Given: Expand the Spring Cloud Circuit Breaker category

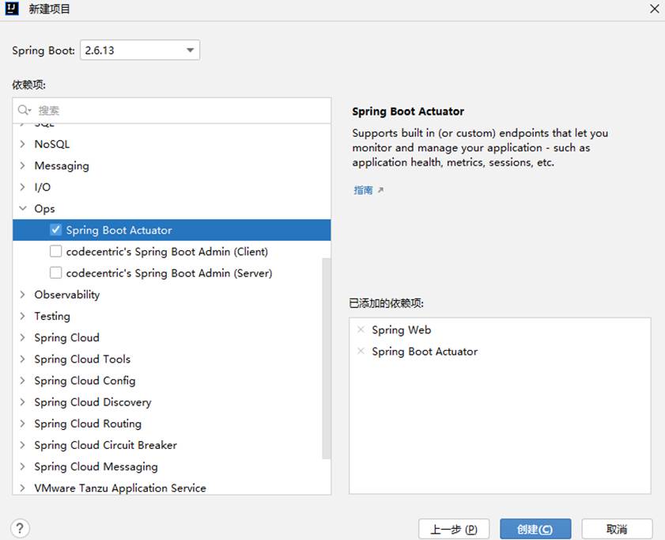Looking at the screenshot, I should [x=22, y=445].
